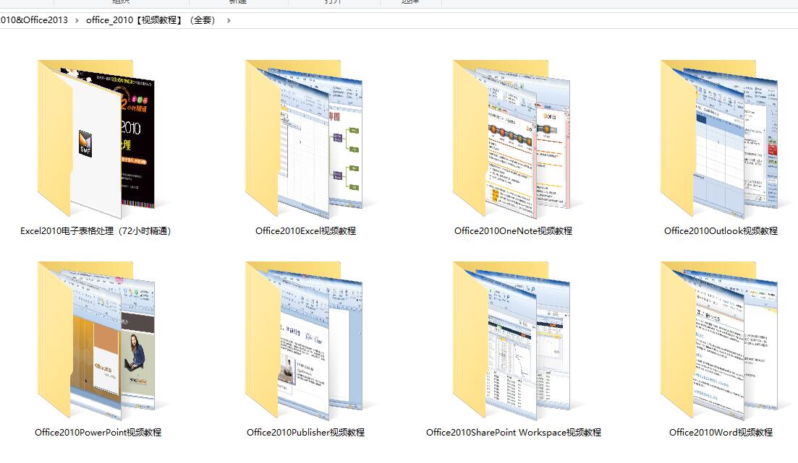This screenshot has width=798, height=463.
Task: Open the Office2010PowerPoint视频教程 folder icon
Action: coord(95,340)
